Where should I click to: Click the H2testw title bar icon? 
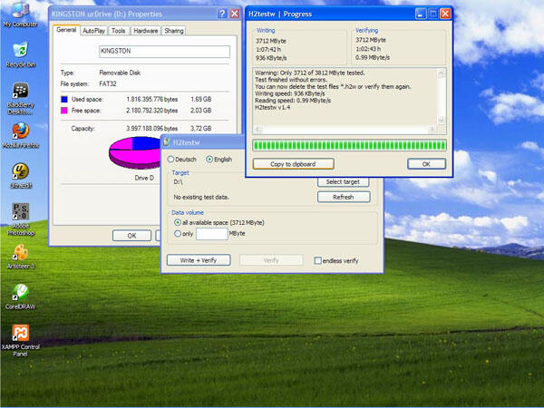pyautogui.click(x=167, y=142)
